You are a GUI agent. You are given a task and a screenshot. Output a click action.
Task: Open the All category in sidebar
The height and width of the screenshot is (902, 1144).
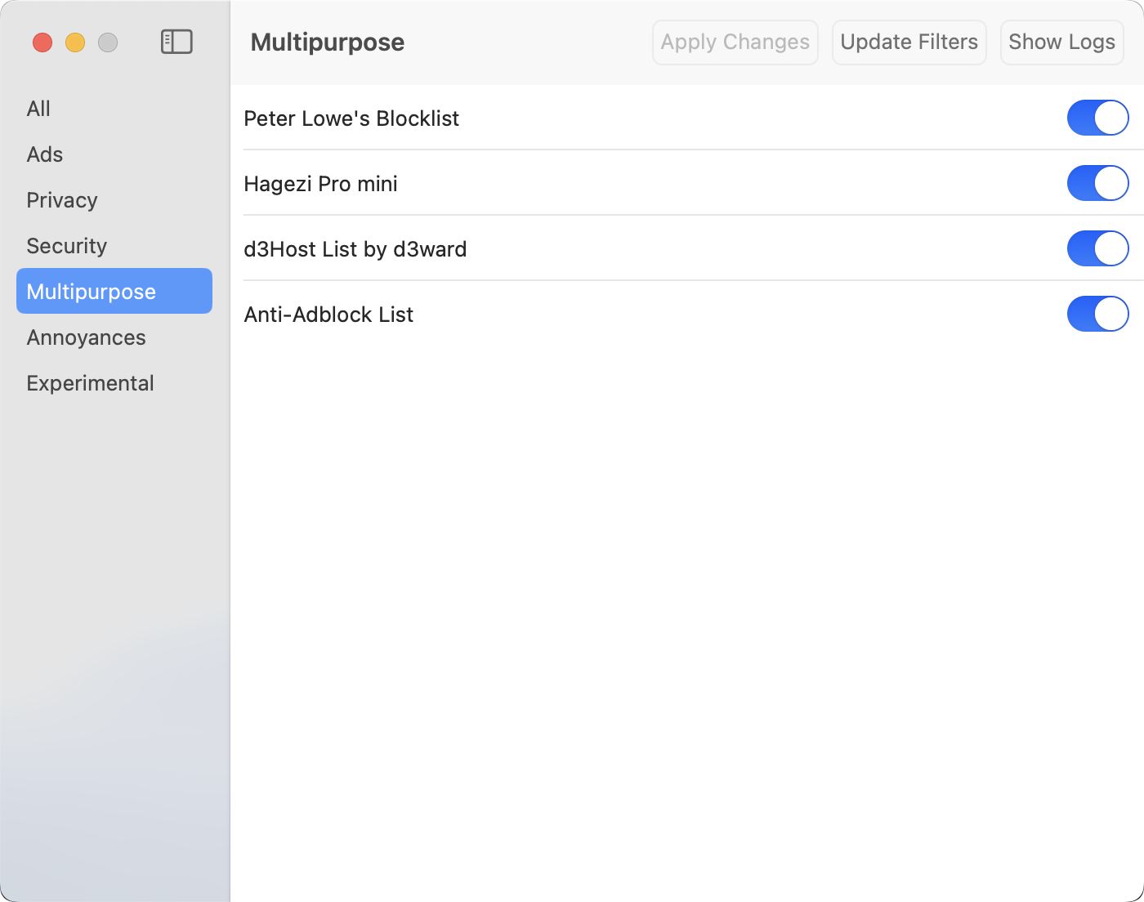click(38, 109)
